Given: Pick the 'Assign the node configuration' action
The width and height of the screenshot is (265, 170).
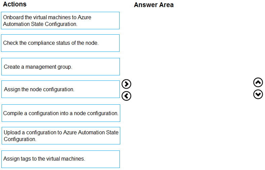Looking at the screenshot, I should pyautogui.click(x=60, y=89).
